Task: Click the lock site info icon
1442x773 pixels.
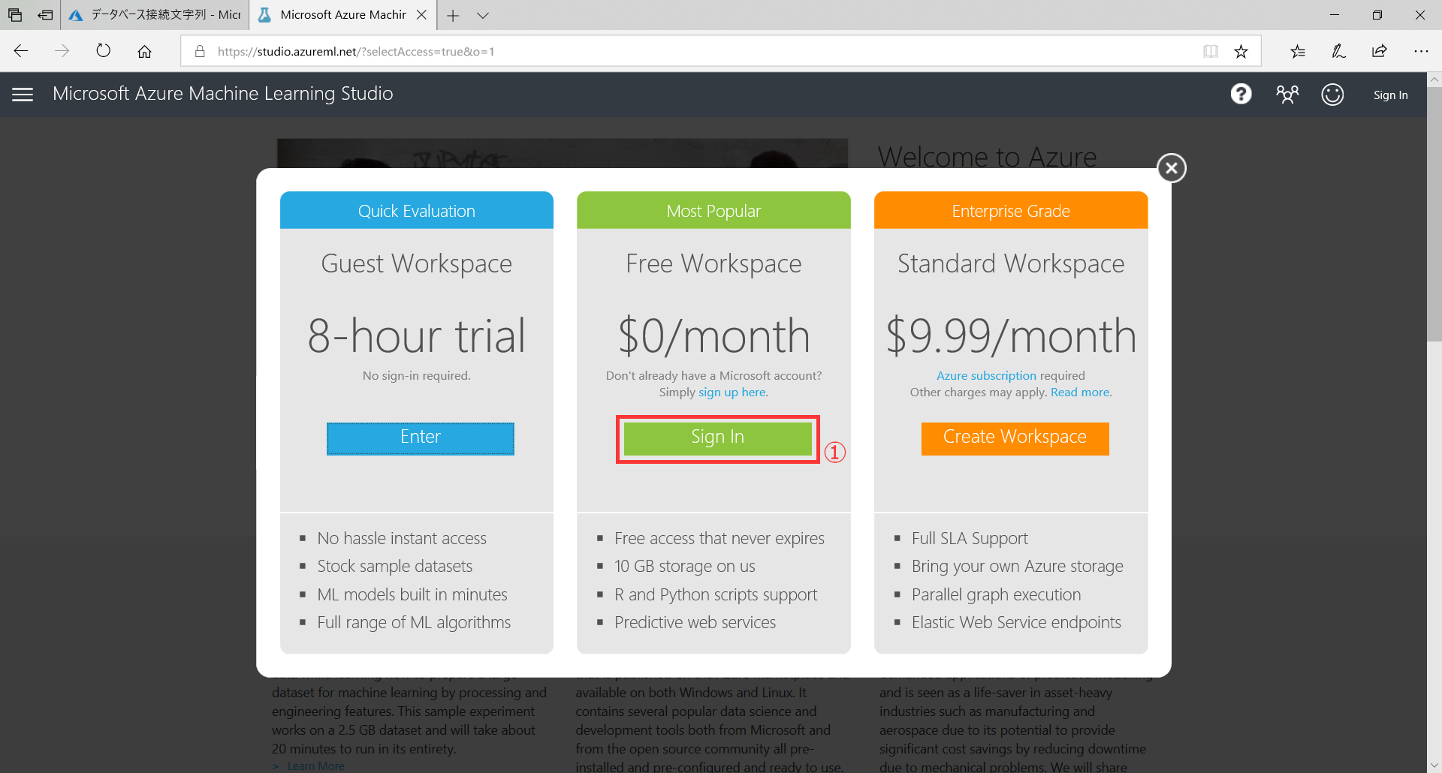Action: (200, 51)
